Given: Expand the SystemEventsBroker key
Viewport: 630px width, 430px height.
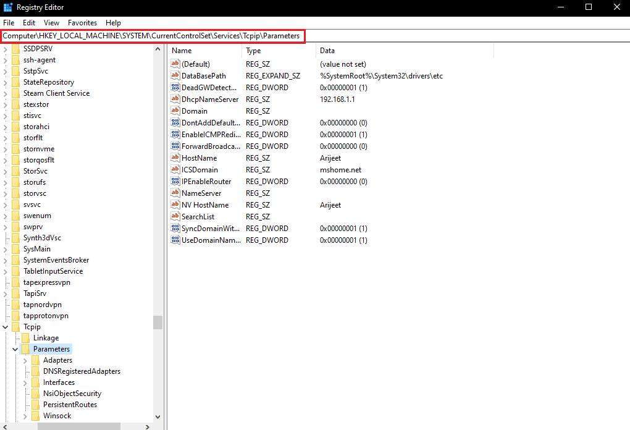Looking at the screenshot, I should (5, 261).
